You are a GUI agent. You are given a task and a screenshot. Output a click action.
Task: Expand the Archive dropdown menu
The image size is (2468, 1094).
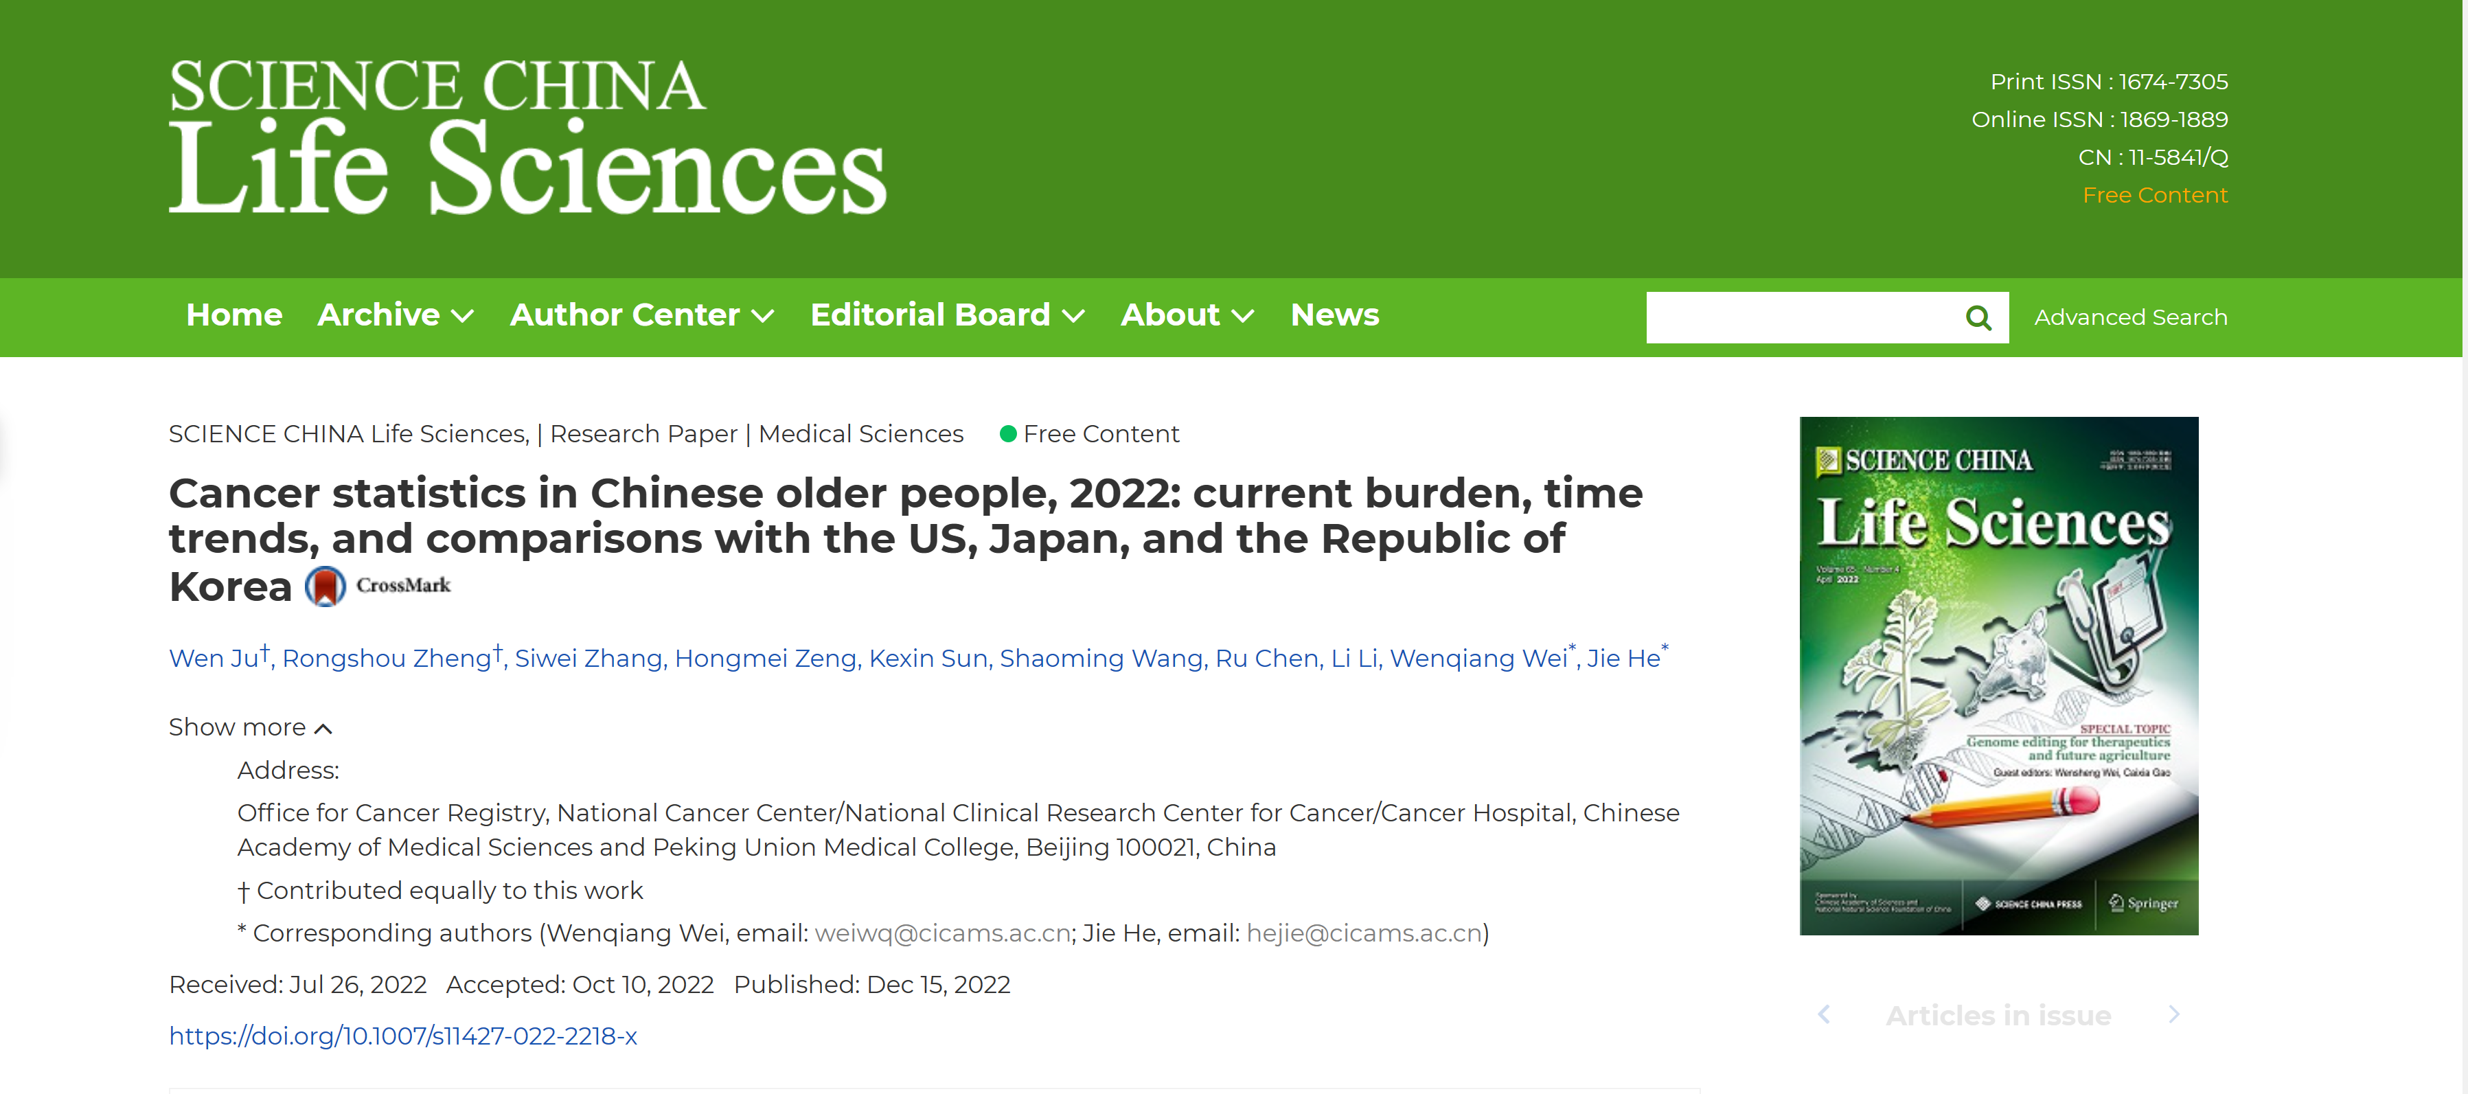point(395,315)
